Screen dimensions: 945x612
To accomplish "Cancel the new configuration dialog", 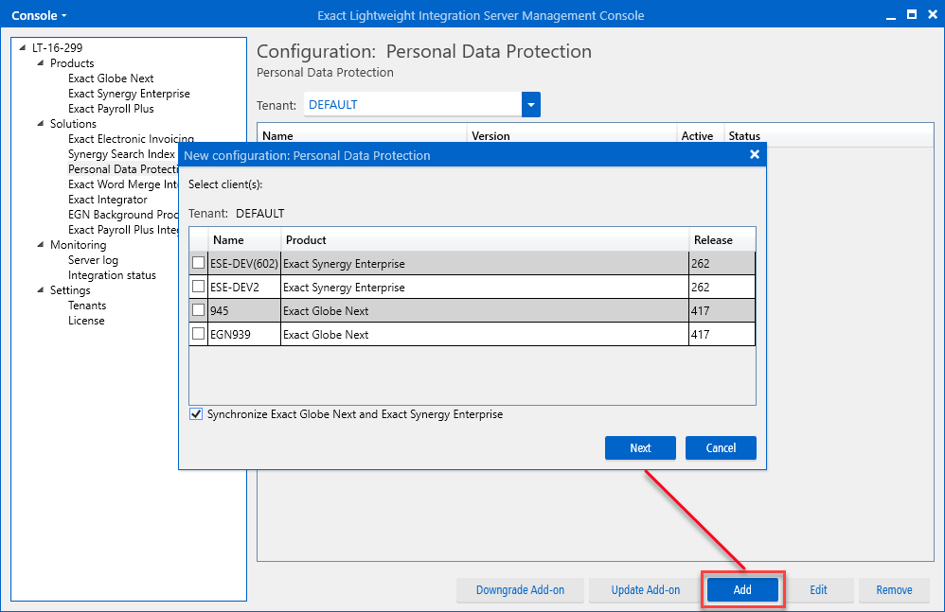I will (x=721, y=447).
